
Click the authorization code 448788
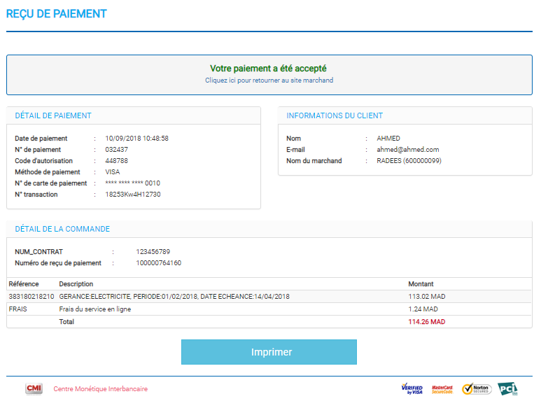117,161
